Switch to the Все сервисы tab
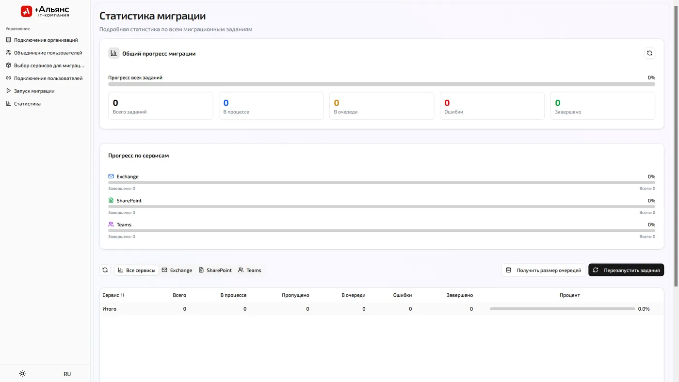This screenshot has width=679, height=382. pyautogui.click(x=136, y=270)
